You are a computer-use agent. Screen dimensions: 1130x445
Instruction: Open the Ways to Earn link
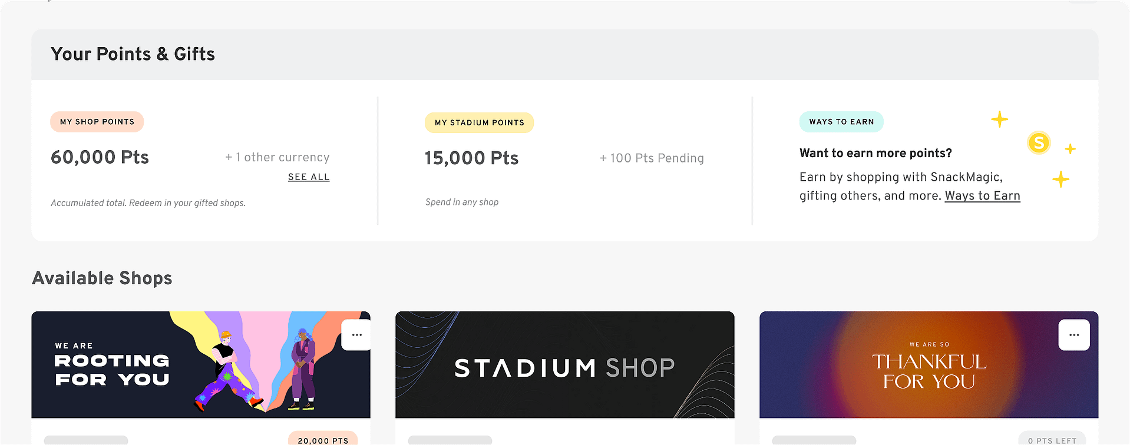point(982,195)
